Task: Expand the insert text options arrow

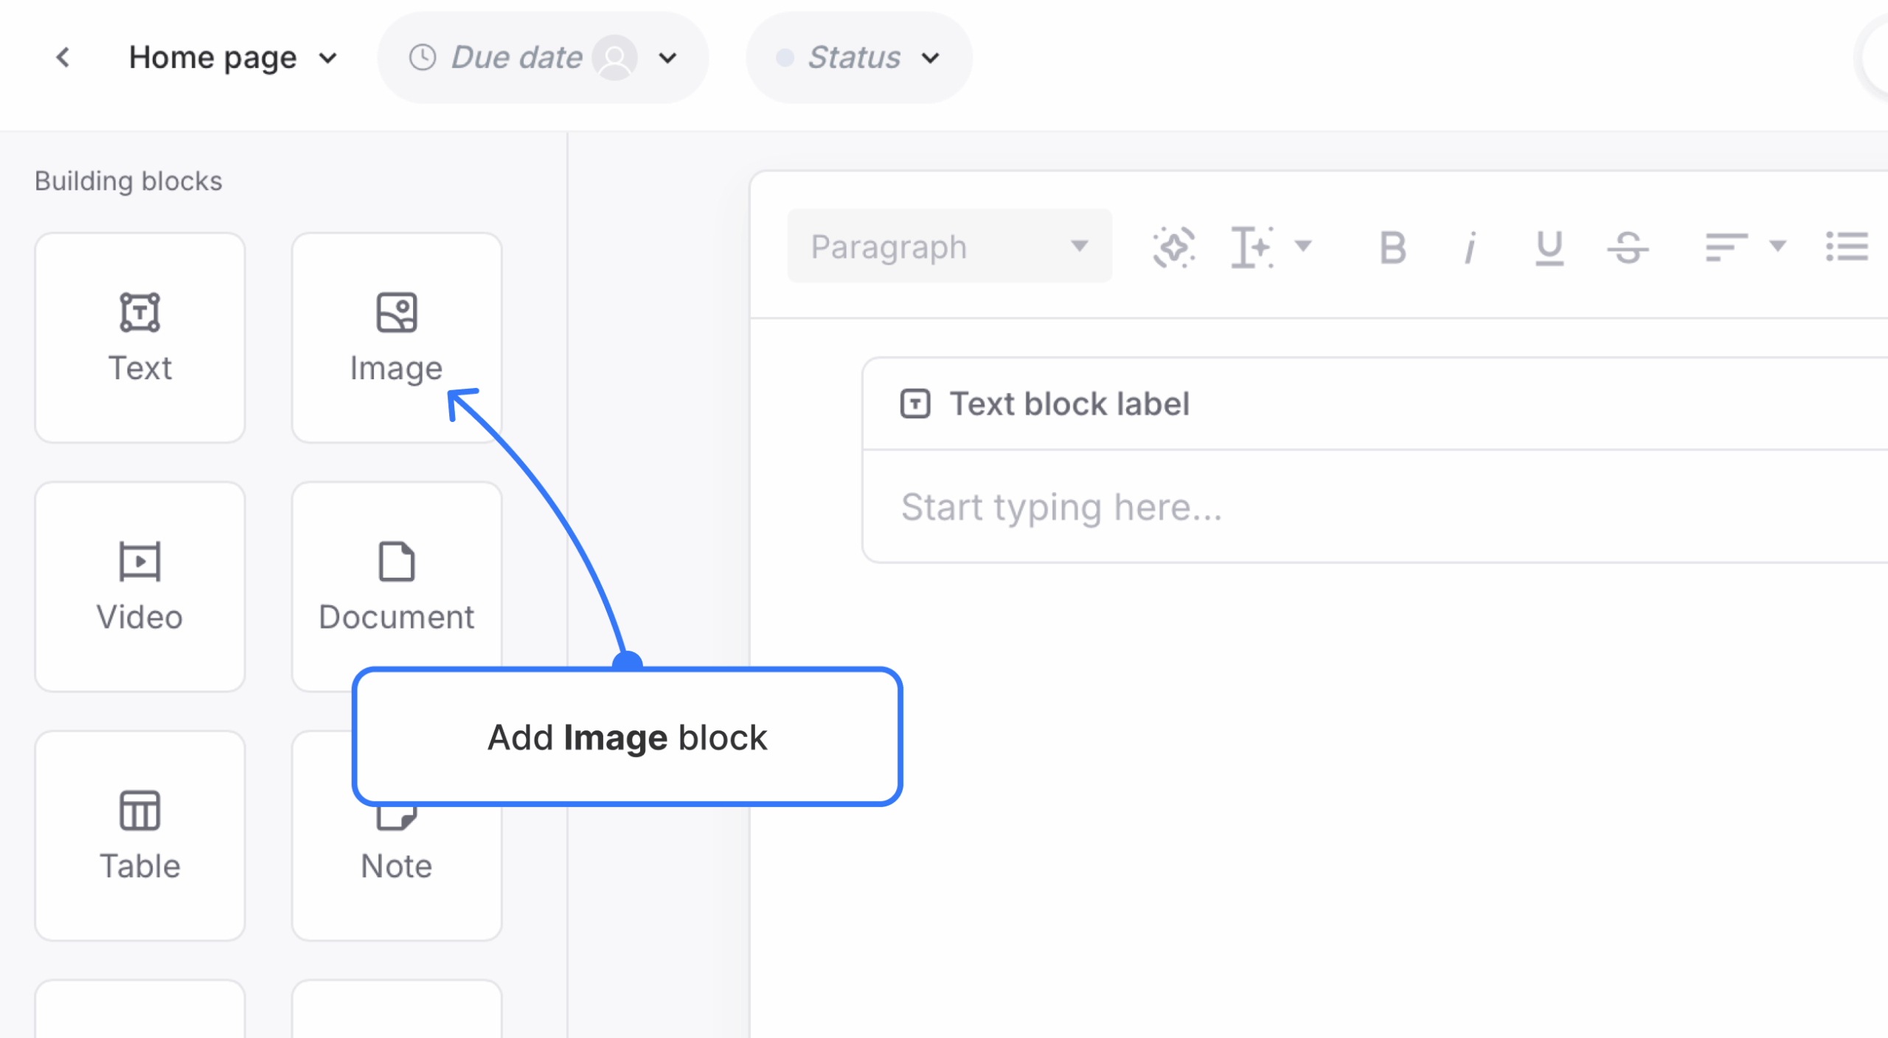Action: pos(1303,246)
